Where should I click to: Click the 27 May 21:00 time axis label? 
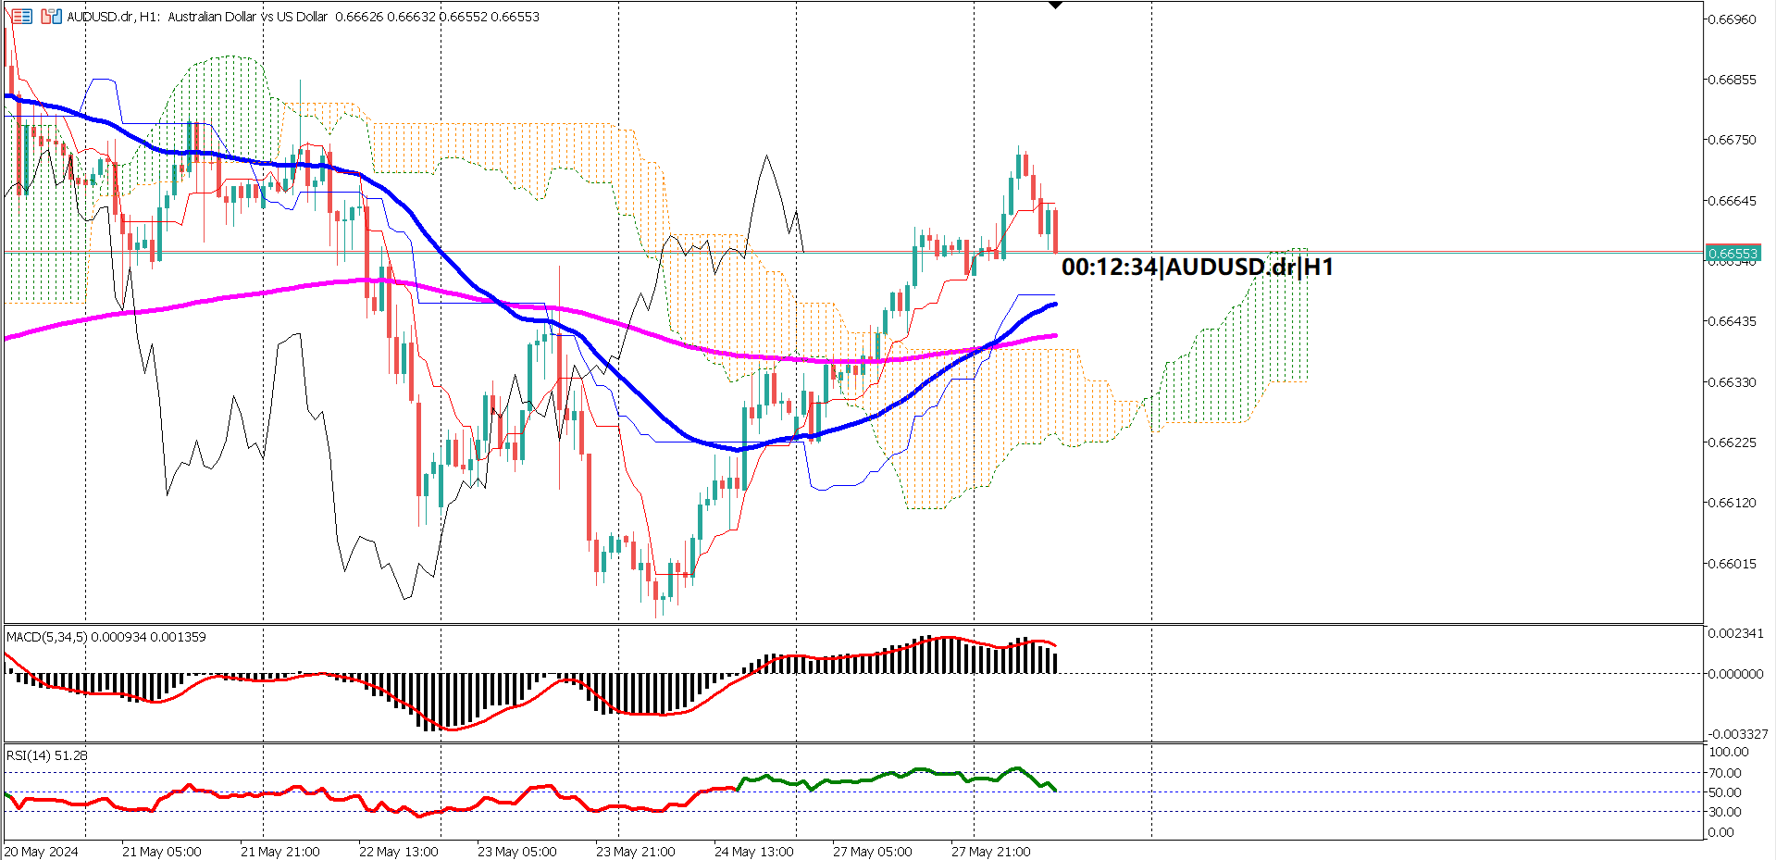(x=992, y=852)
